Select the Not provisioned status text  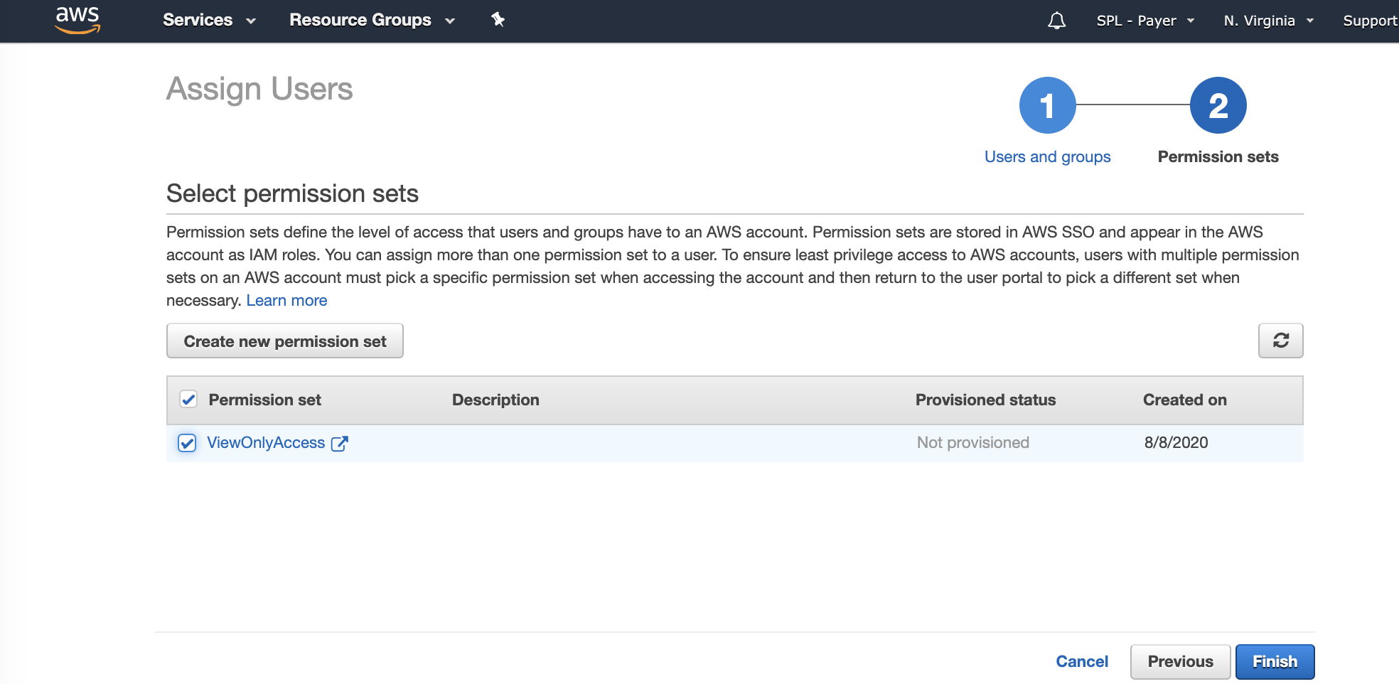(x=972, y=442)
